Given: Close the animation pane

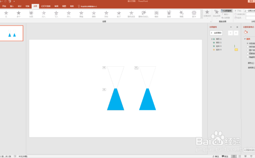Looking at the screenshot, I should [x=237, y=27].
